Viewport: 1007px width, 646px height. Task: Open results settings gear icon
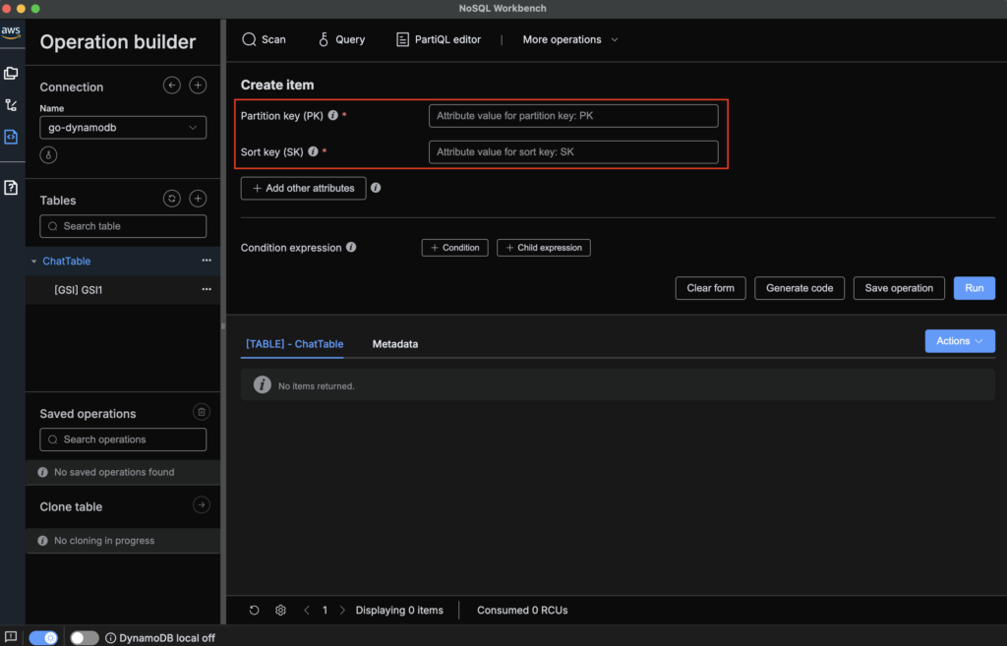pyautogui.click(x=280, y=611)
